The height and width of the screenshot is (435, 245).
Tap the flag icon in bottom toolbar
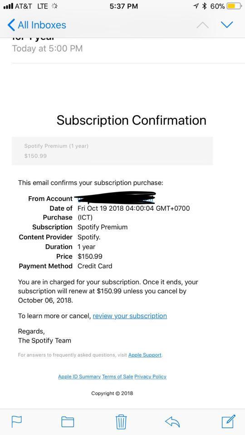point(16,422)
